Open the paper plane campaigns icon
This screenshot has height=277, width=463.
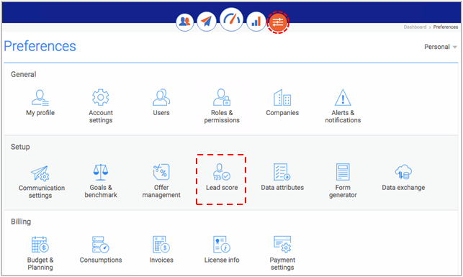[x=207, y=22]
